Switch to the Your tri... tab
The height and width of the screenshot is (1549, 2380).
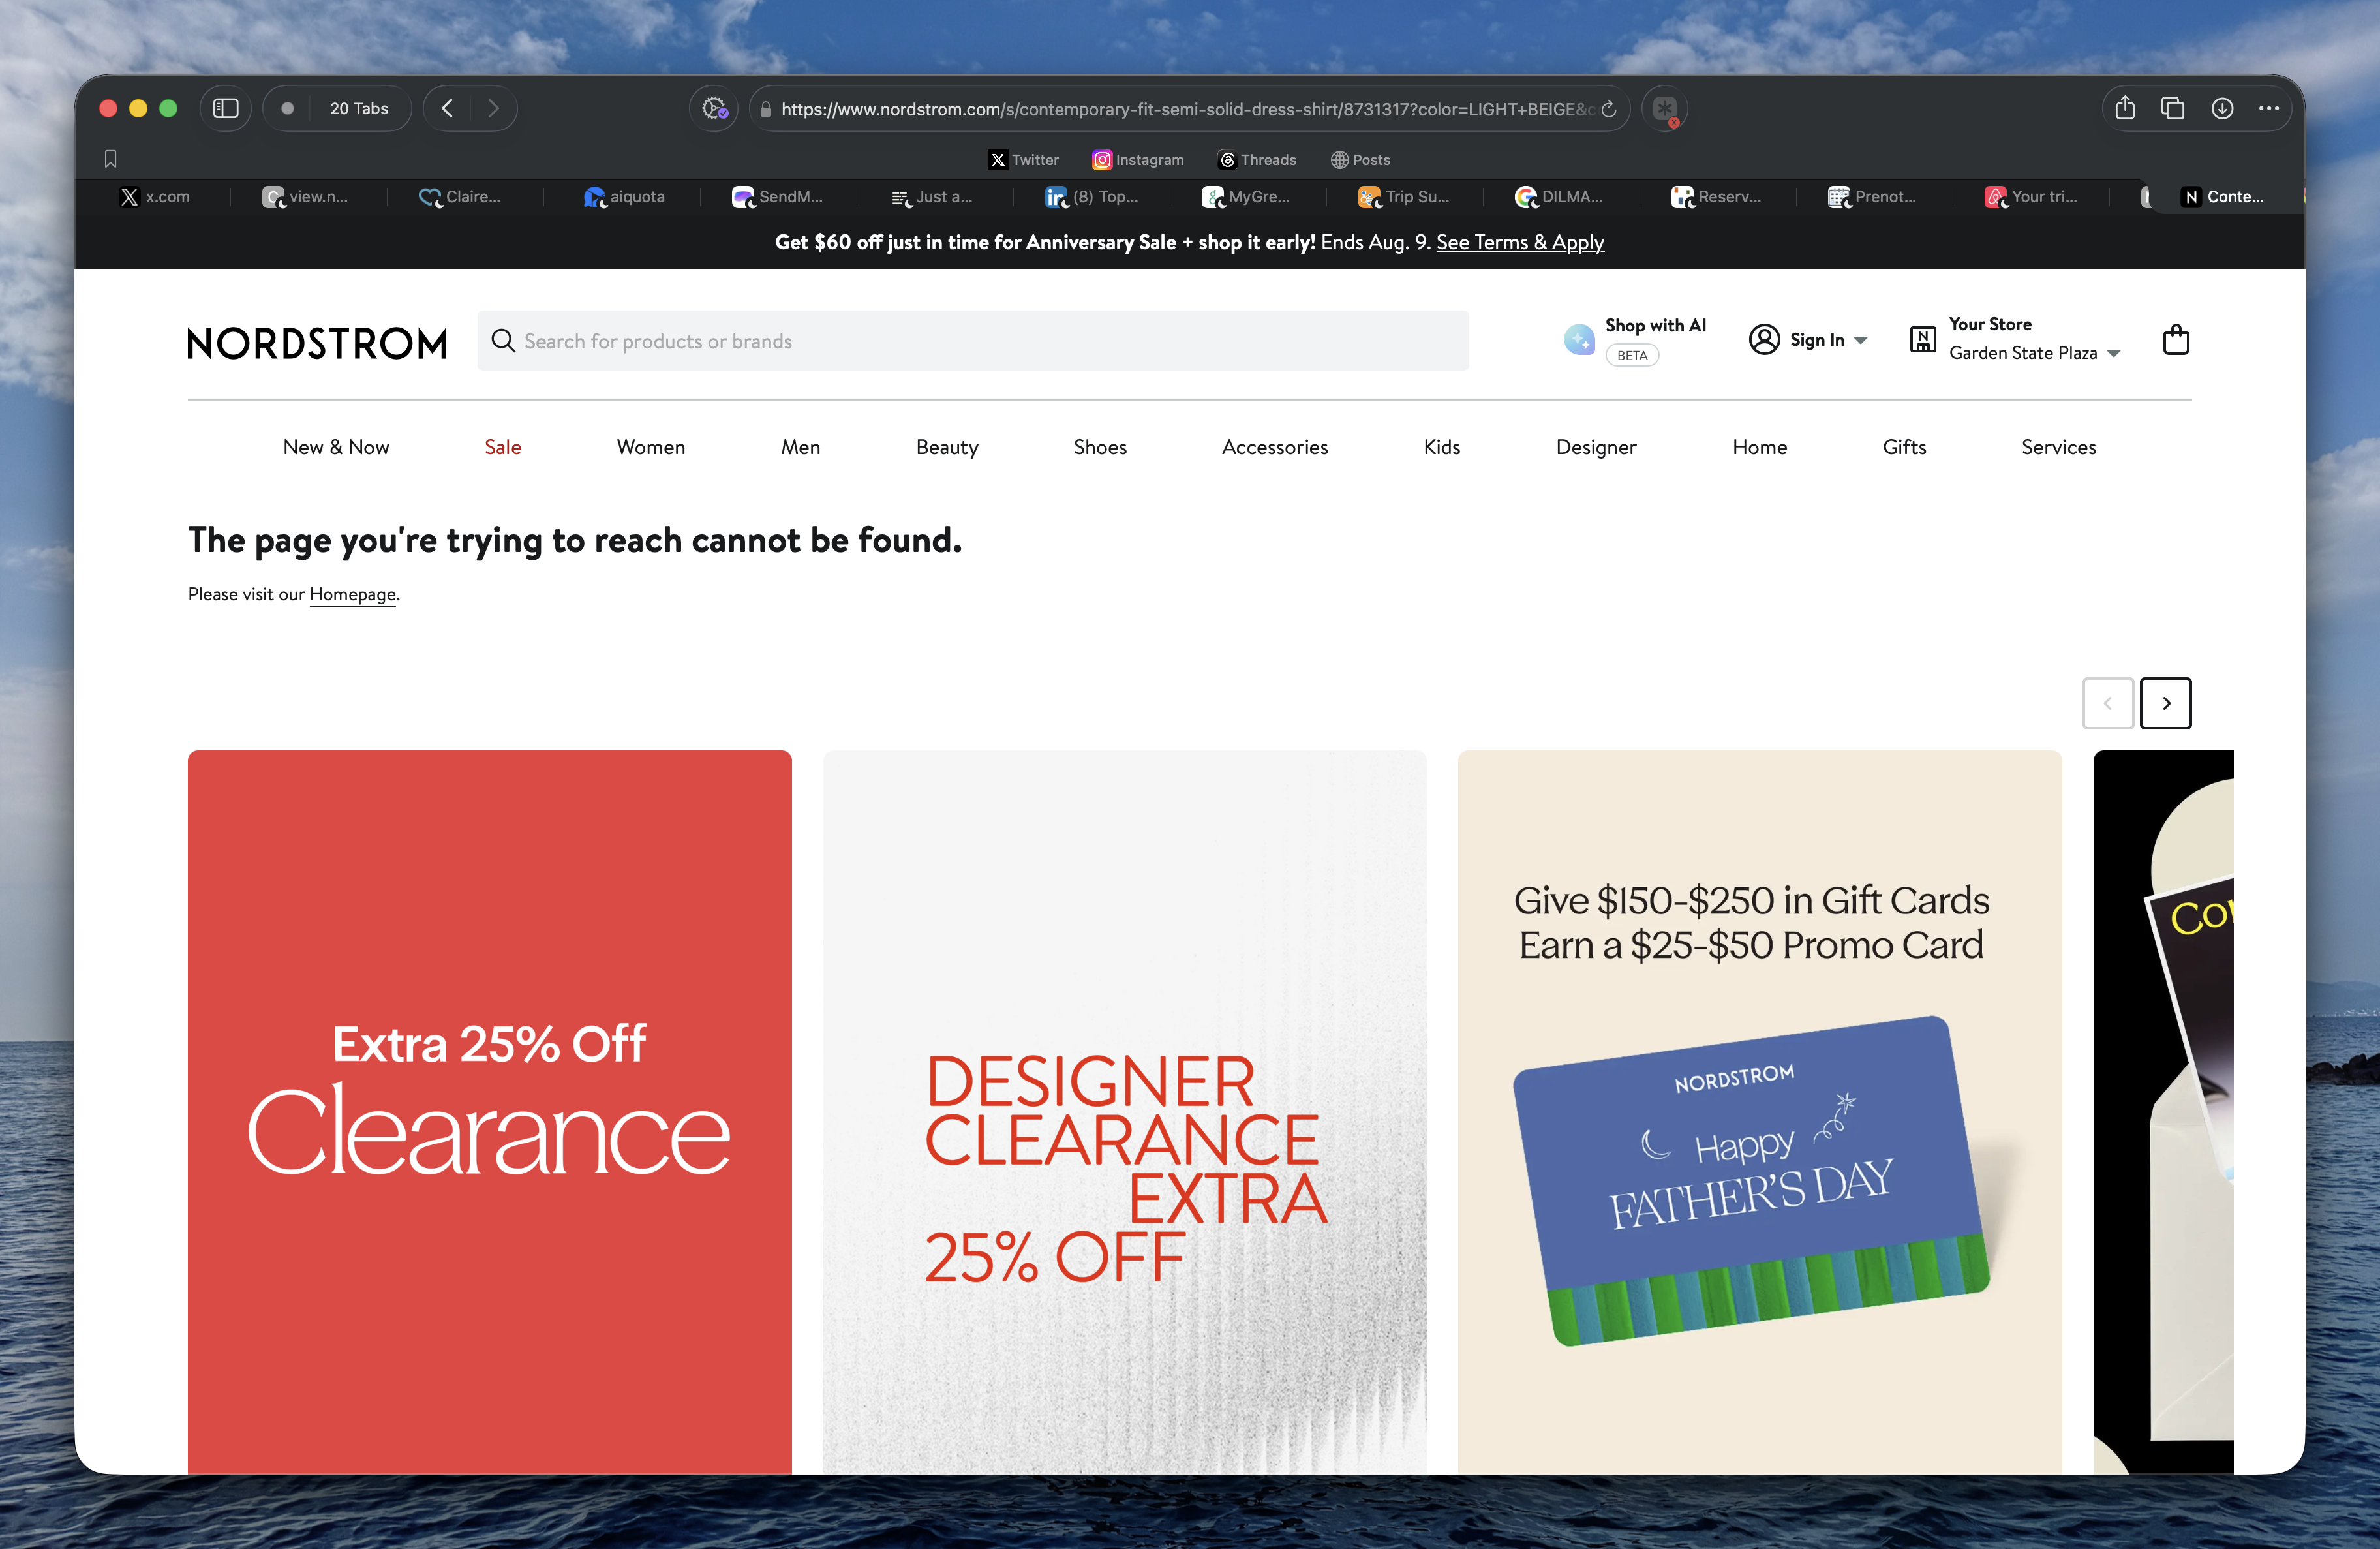click(x=2031, y=197)
